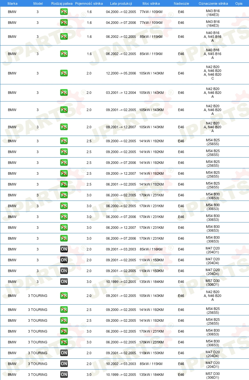This screenshot has width=249, height=380.
Task: Click petrol icon in 3 TOURING 105kW row
Action: (x=64, y=296)
